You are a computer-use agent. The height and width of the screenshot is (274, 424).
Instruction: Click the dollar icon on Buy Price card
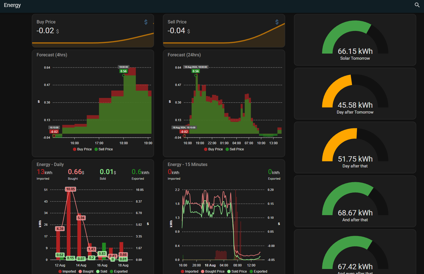click(146, 22)
